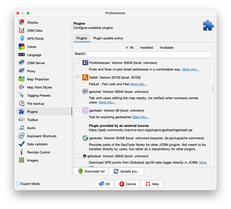Open the Map Projection icon
The height and width of the screenshot is (209, 231).
[x=22, y=79]
